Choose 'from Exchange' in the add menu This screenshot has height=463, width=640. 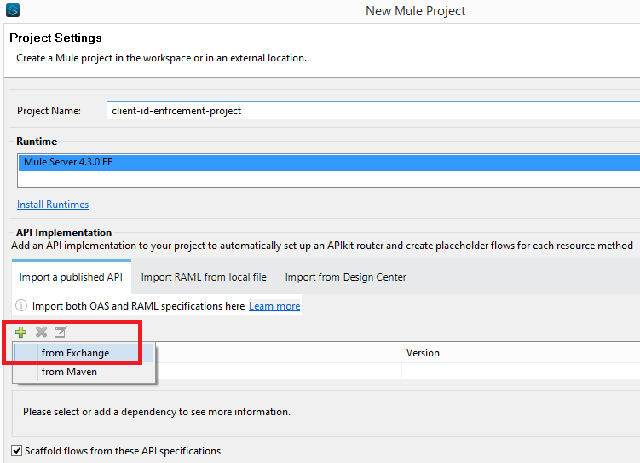point(75,353)
